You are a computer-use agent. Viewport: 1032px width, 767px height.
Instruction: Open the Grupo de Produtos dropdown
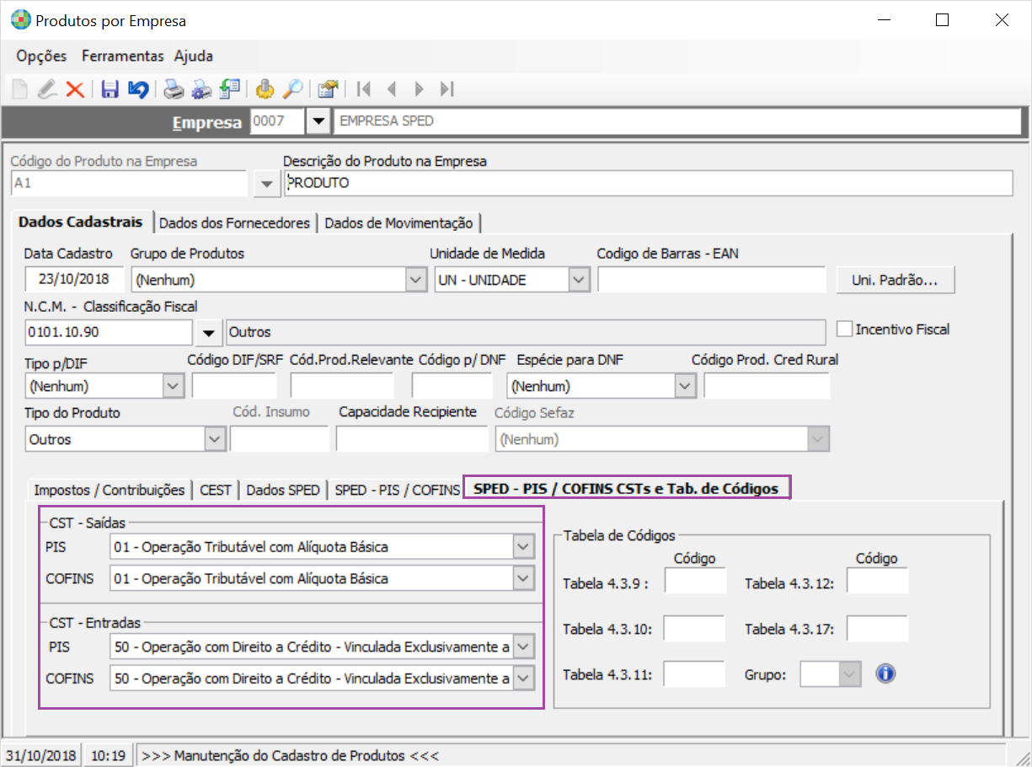(415, 280)
